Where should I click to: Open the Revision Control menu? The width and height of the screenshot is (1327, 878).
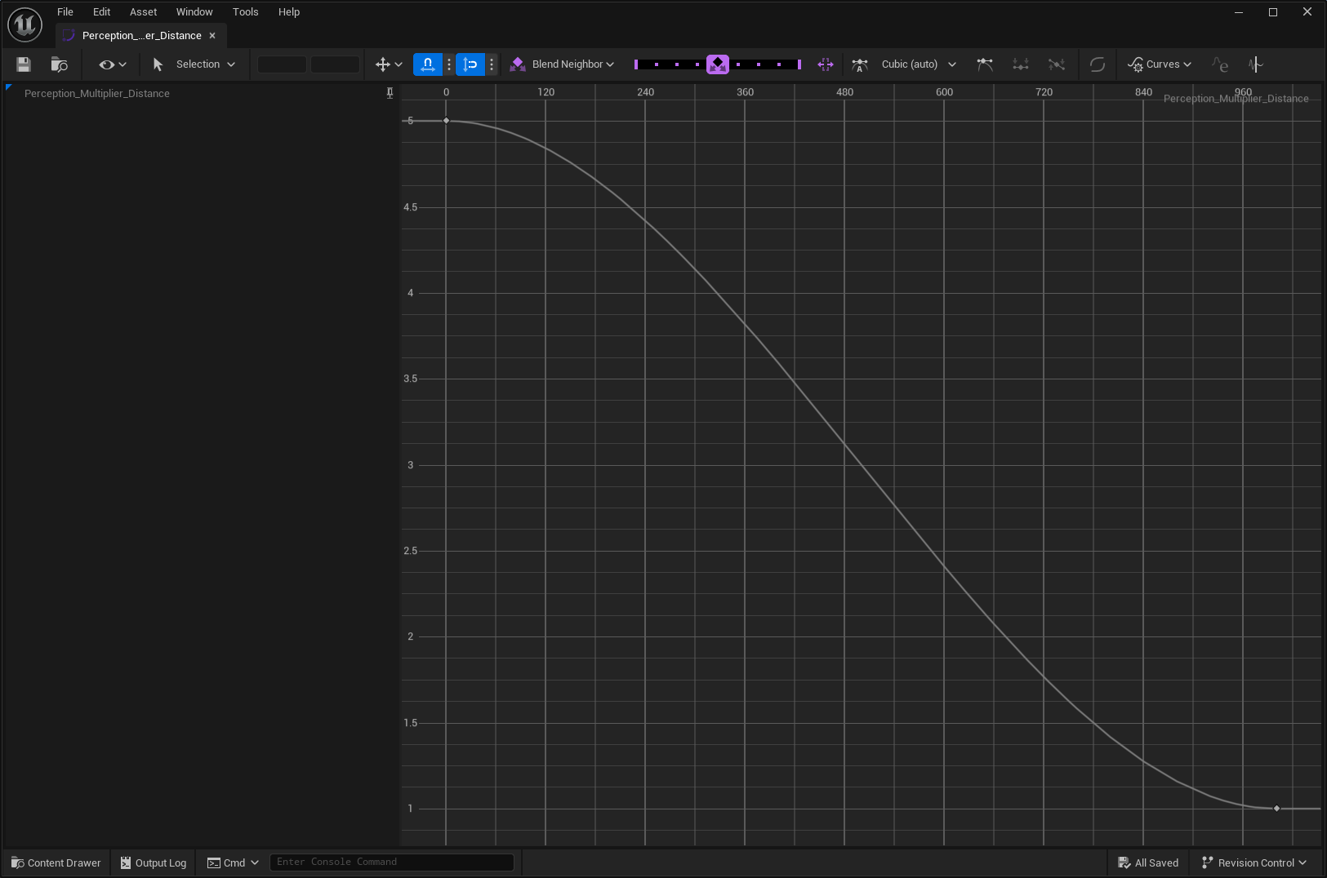[x=1254, y=862]
